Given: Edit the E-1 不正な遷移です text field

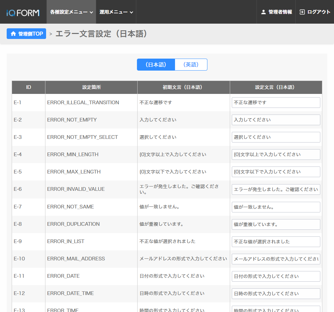Looking at the screenshot, I should (x=276, y=103).
